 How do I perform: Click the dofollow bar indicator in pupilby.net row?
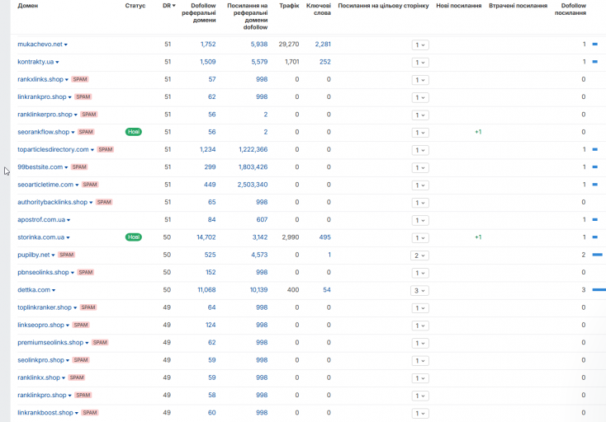[598, 255]
